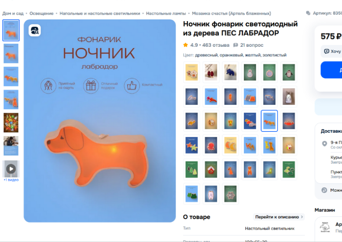The image size is (342, 242).
Task: Select the selected labrador variant swatch
Action: point(269,121)
